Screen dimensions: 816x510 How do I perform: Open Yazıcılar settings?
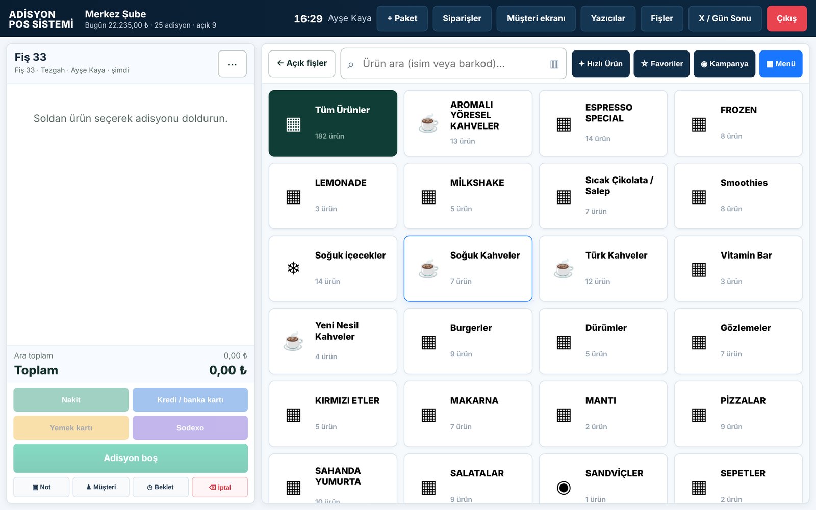click(x=608, y=18)
